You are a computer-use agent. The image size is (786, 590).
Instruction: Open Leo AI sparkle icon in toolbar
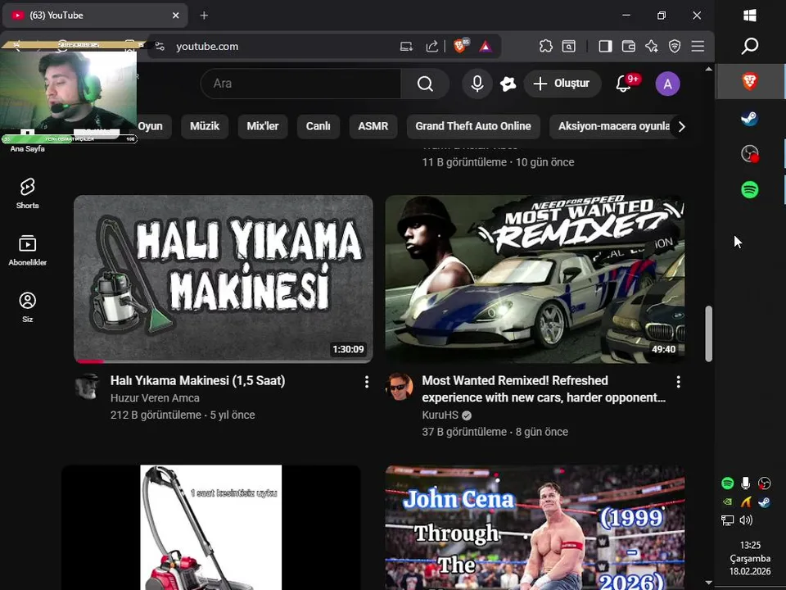[x=651, y=46]
